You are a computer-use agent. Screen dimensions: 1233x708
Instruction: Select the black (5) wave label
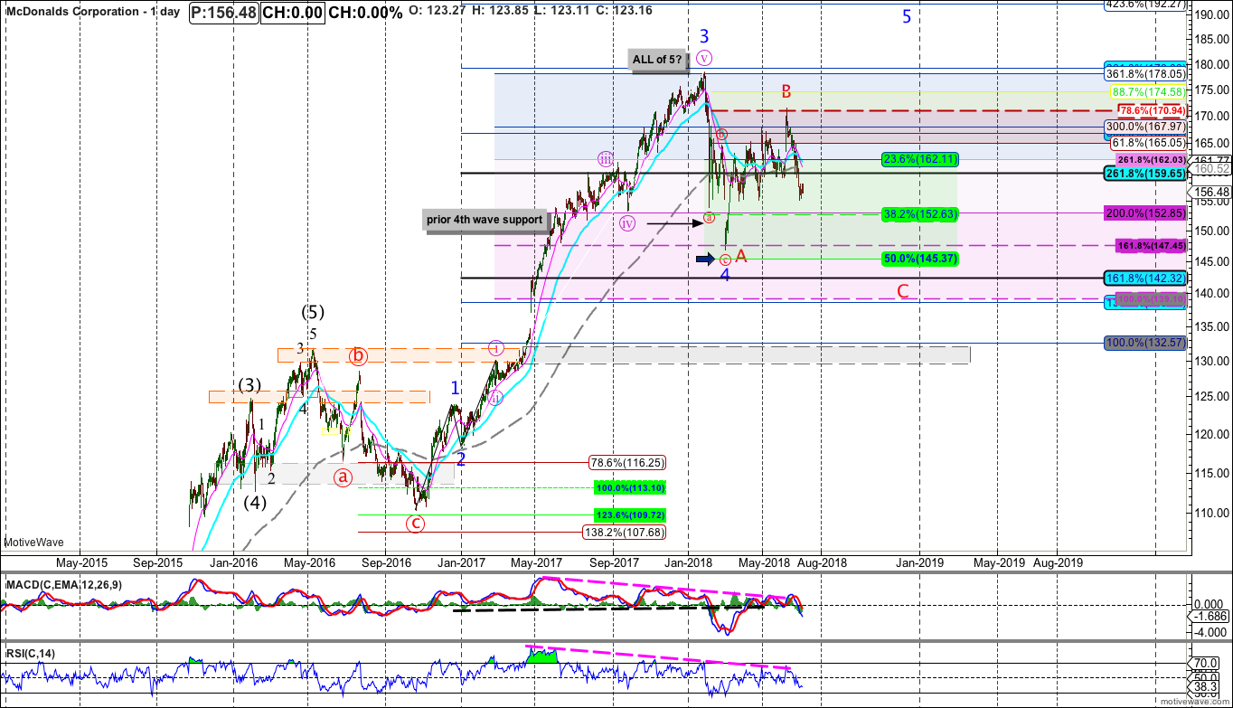click(x=313, y=313)
